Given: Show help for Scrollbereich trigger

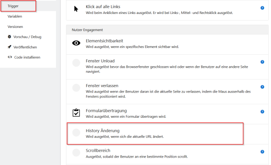Looking at the screenshot, I should tap(262, 152).
